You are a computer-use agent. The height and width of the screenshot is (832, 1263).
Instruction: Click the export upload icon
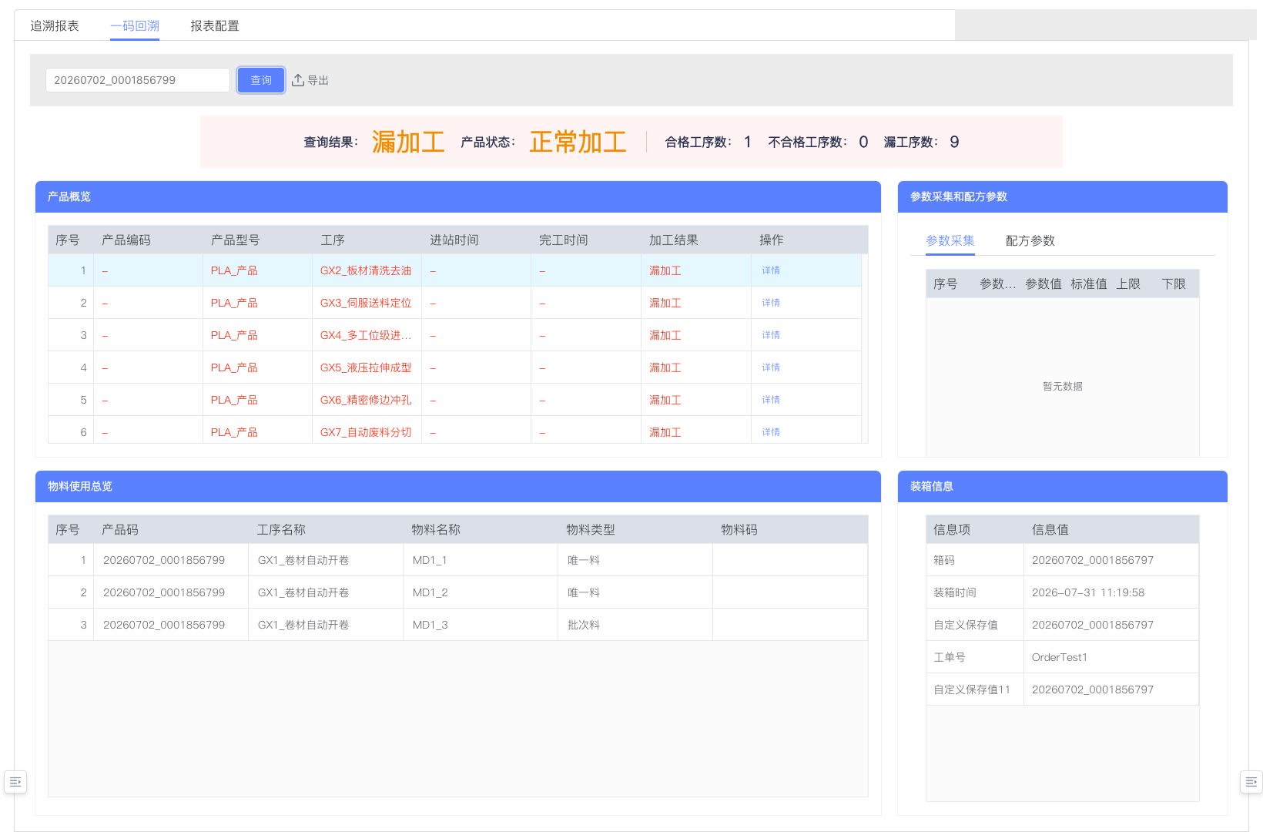tap(298, 80)
